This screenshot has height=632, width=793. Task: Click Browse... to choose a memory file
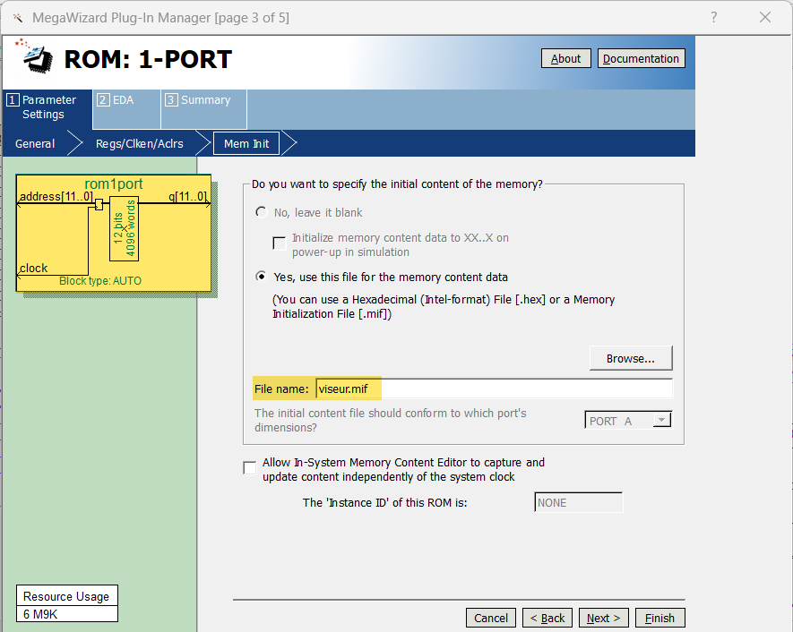click(x=631, y=358)
